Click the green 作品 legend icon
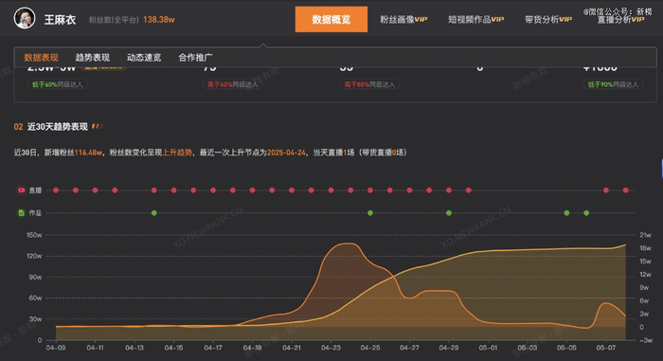Screen dimensions: 663x361 (x=21, y=212)
